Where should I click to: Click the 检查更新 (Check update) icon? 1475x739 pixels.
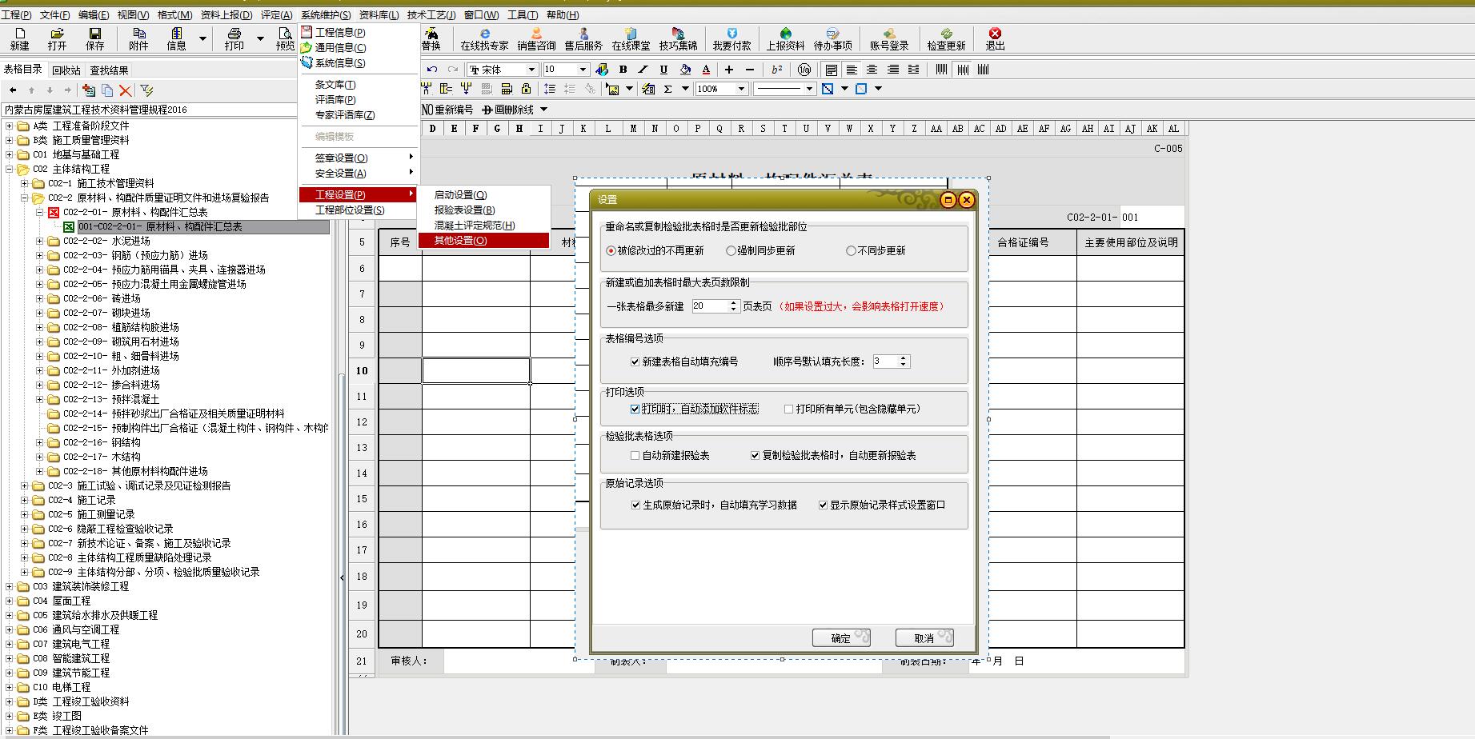(946, 38)
